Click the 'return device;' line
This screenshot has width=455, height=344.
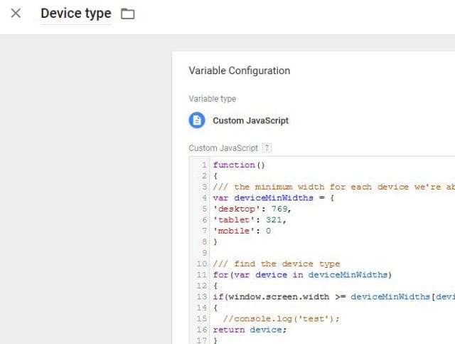pos(250,330)
